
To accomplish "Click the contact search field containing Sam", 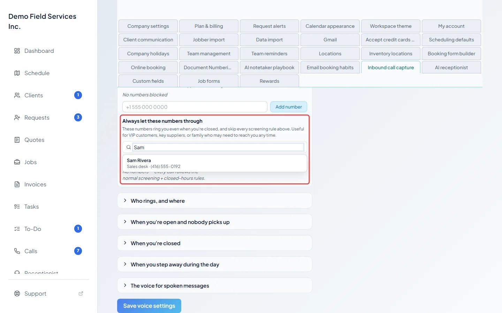I will [x=218, y=147].
